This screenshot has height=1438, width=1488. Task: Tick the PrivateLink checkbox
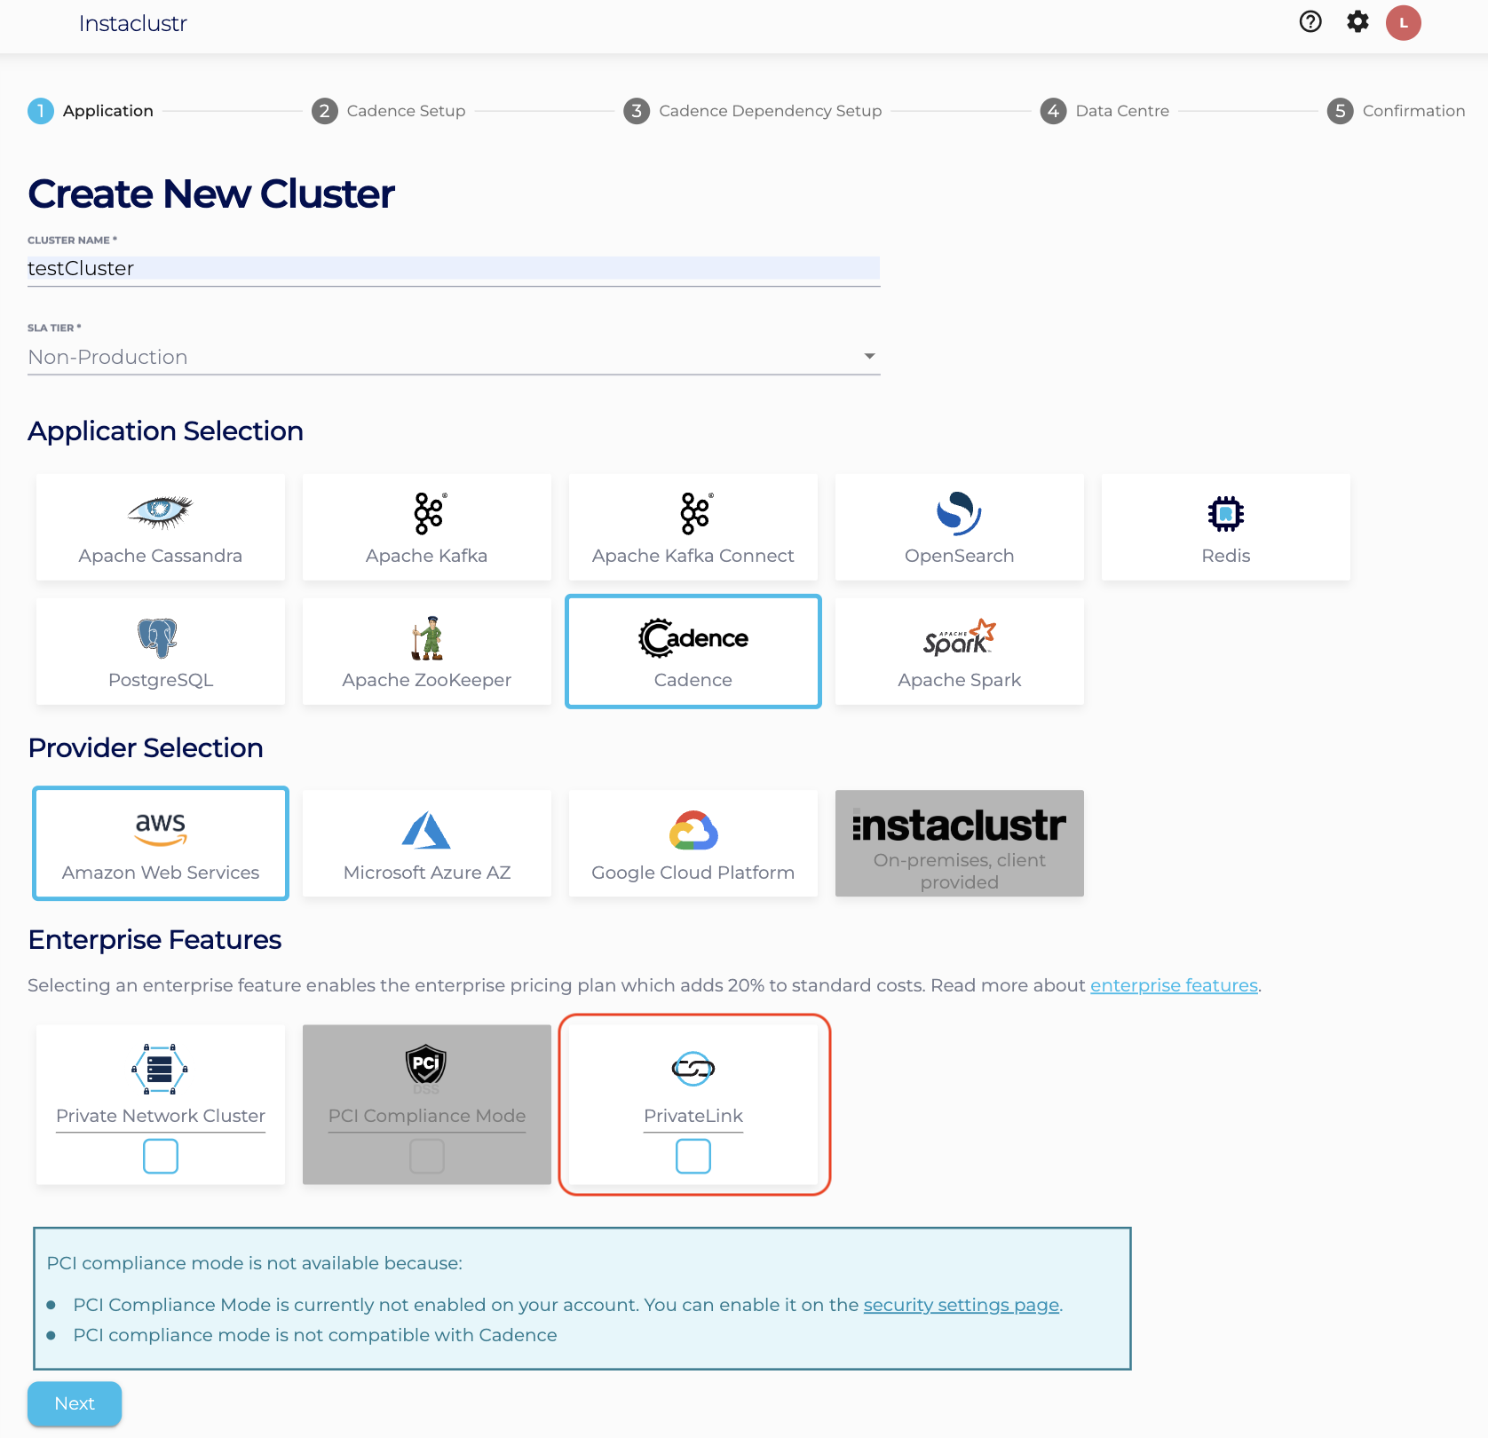coord(693,1157)
